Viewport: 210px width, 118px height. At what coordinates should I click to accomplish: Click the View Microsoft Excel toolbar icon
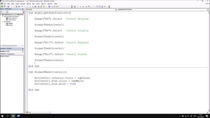[x=2, y=7]
